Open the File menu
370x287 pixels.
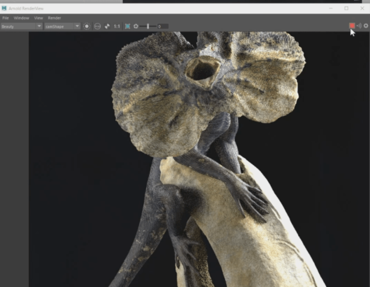point(5,18)
